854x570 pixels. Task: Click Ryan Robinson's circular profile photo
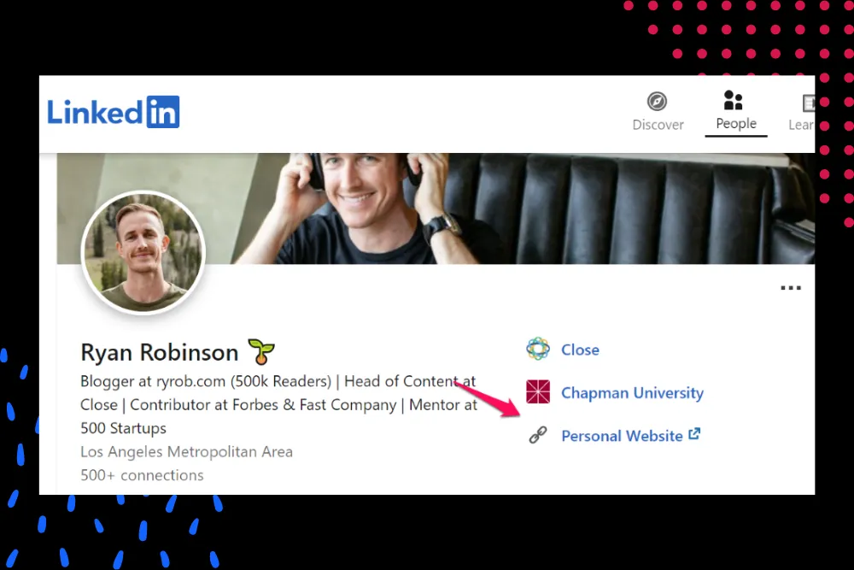pyautogui.click(x=143, y=253)
